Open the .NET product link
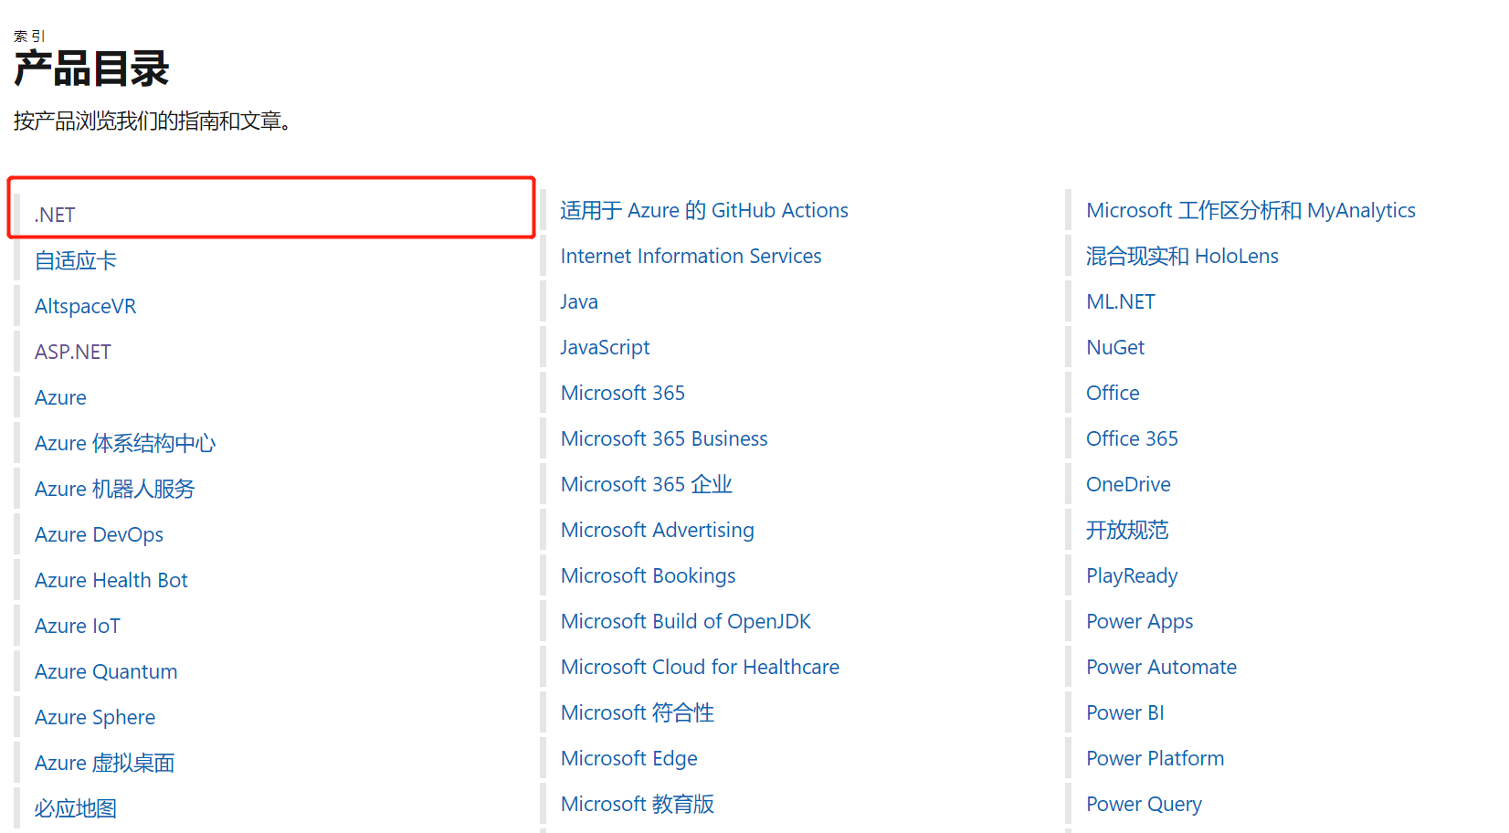The width and height of the screenshot is (1509, 833). [x=55, y=215]
